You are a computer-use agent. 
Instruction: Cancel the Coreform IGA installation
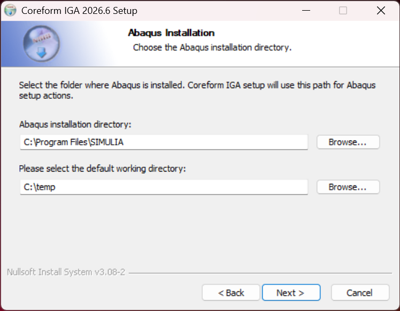[x=360, y=293]
